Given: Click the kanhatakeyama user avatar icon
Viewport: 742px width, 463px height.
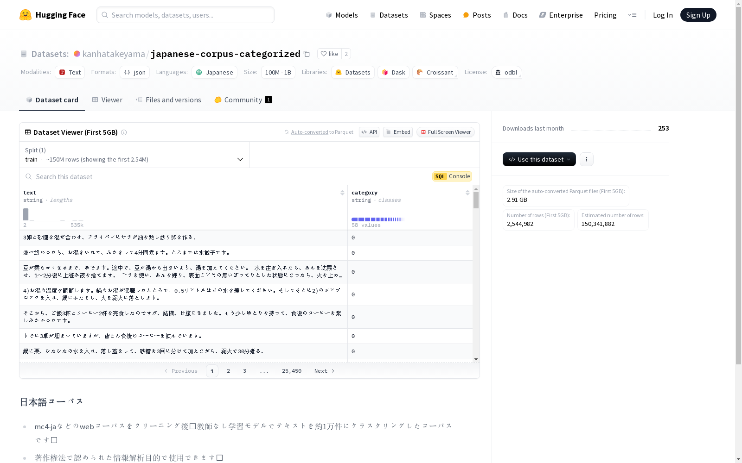Looking at the screenshot, I should point(77,54).
